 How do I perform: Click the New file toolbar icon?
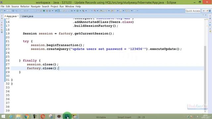(x=2, y=11)
